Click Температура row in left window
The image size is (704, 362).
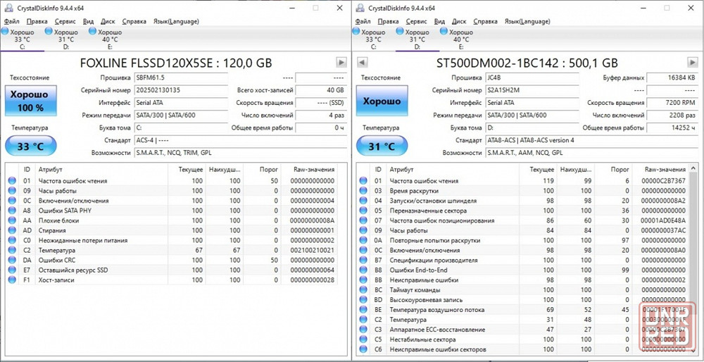pyautogui.click(x=172, y=250)
